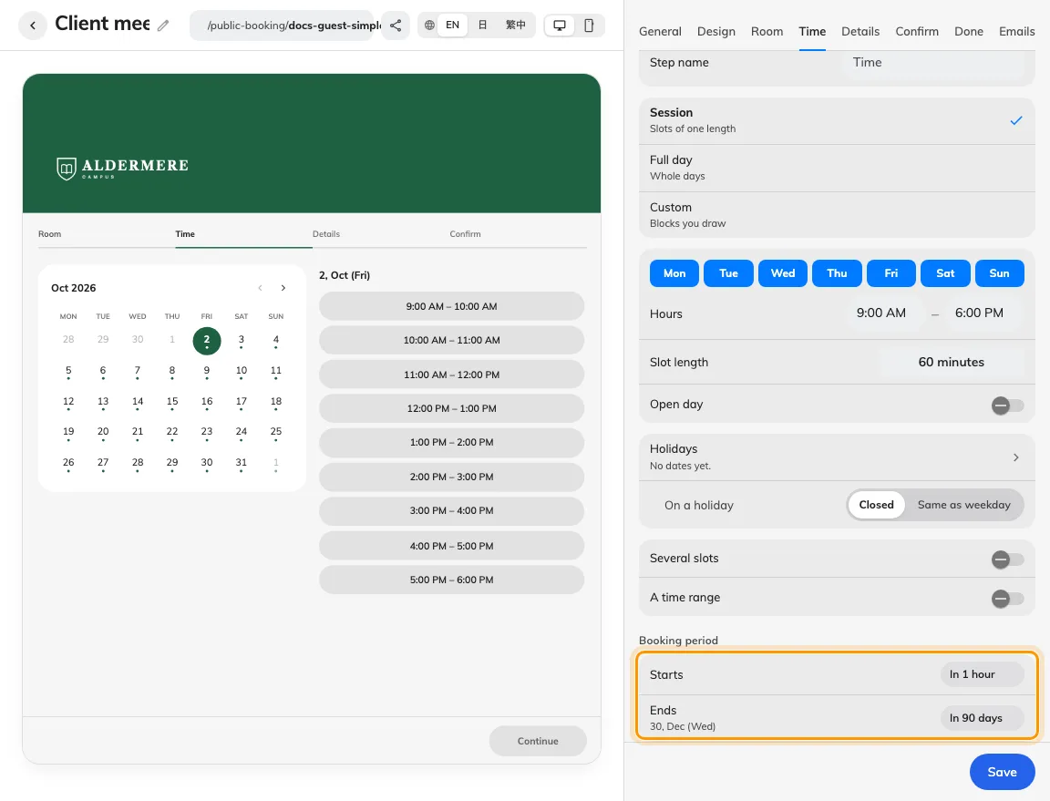Screen dimensions: 1050x801
Task: Switch preview to mobile view
Action: pyautogui.click(x=589, y=26)
